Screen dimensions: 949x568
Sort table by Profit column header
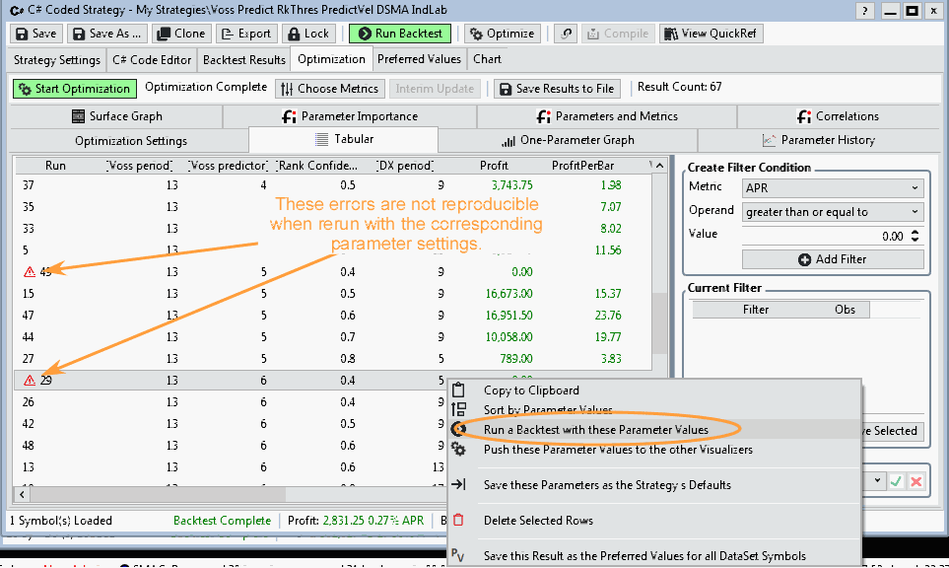494,166
